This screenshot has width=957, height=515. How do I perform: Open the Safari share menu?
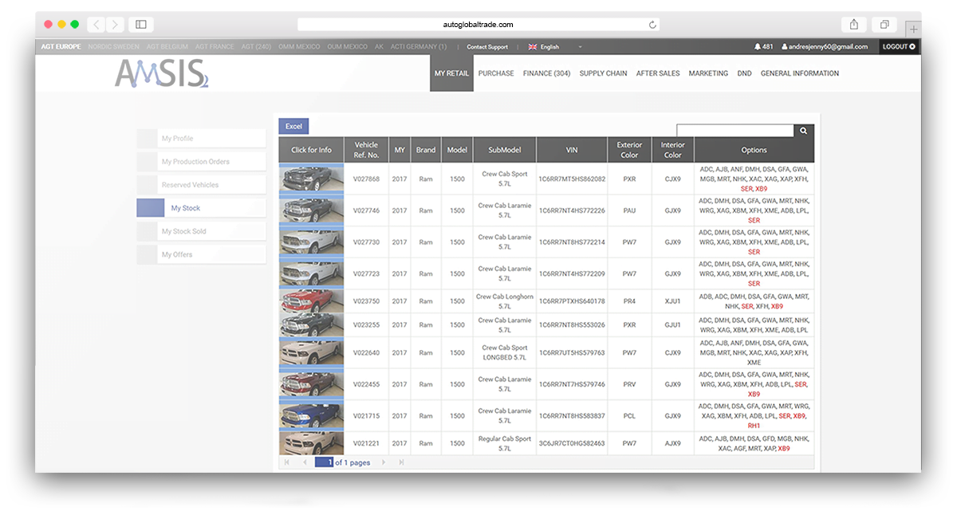pos(854,25)
